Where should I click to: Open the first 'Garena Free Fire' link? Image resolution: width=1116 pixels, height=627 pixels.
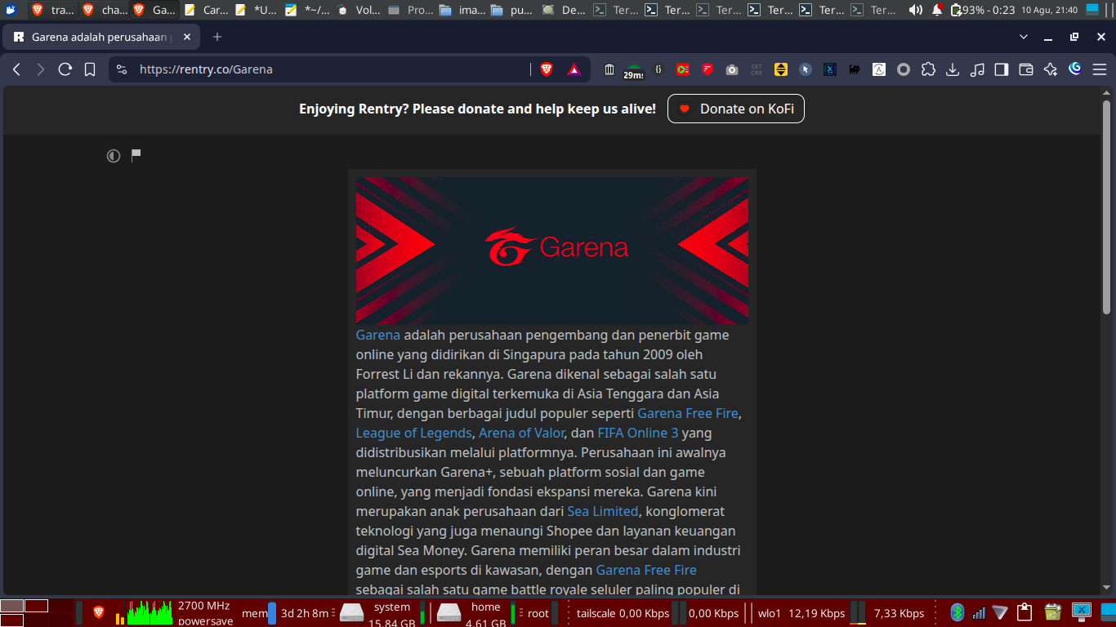[x=688, y=413]
